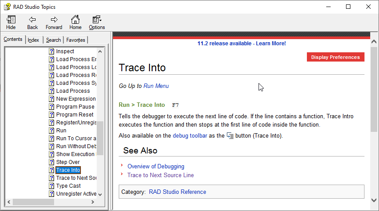Screen dimensions: 379x211
Task: Click the topic icon beside Run To Cursor
Action: [51, 138]
